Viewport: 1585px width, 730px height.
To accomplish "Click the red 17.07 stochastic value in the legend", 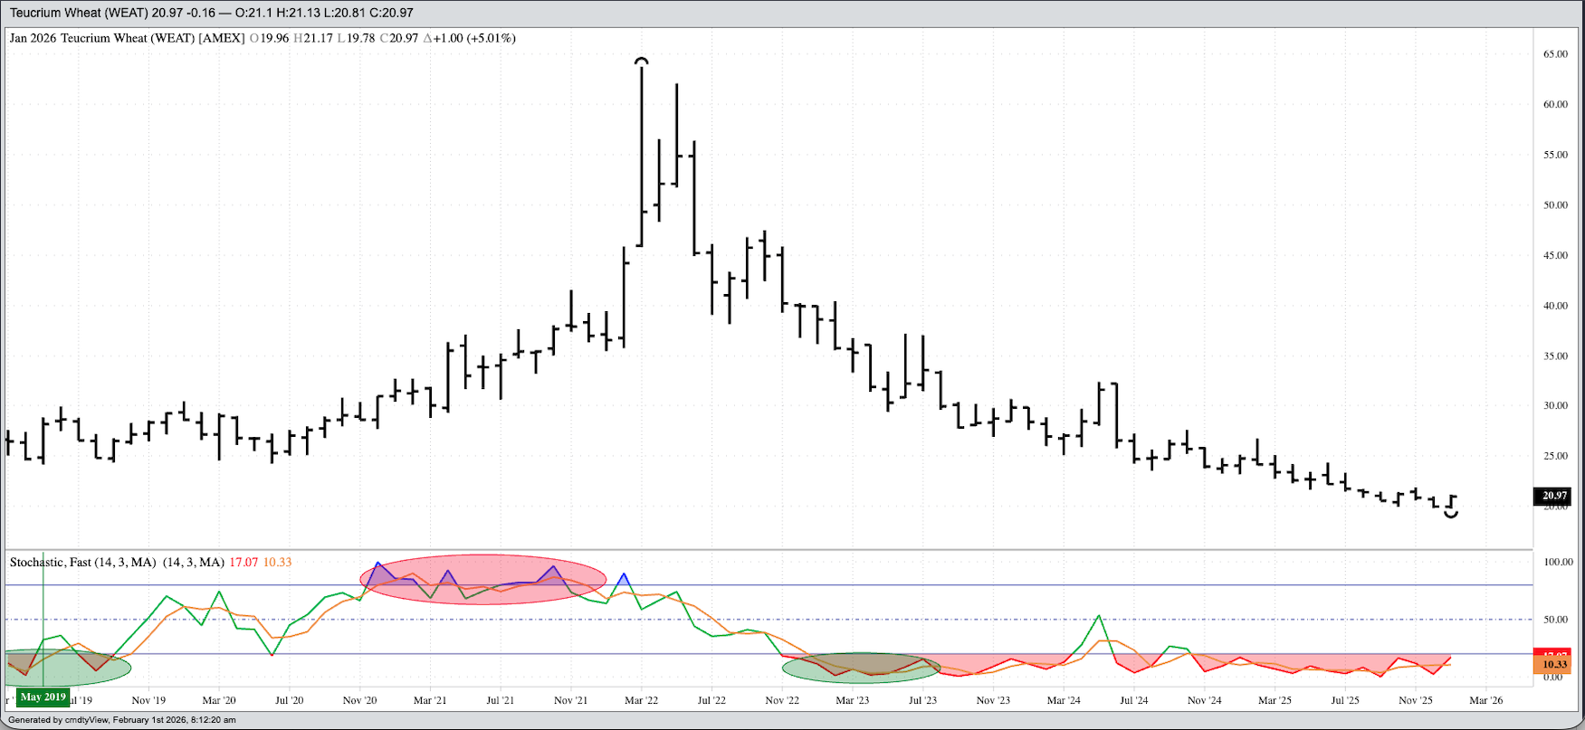I will tap(243, 563).
